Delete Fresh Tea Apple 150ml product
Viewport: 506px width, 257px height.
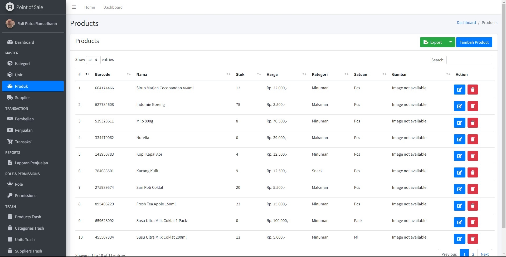tap(473, 206)
